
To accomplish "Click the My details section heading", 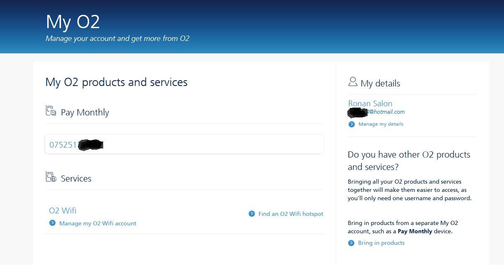I will point(380,83).
